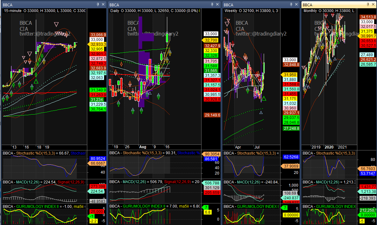Select the 80.9524 stochastic value label
377x225 pixels.
point(98,159)
